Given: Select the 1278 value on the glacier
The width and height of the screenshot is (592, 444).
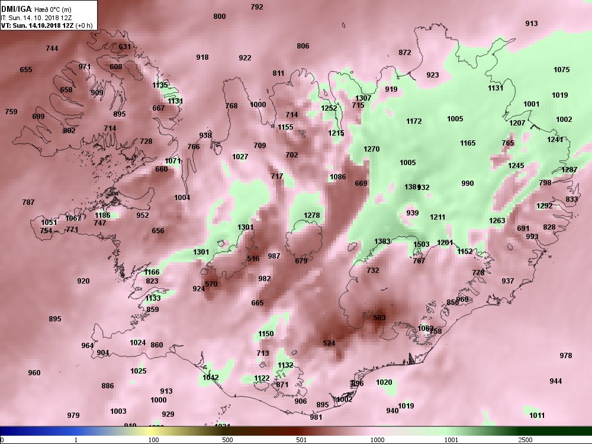Looking at the screenshot, I should [x=312, y=215].
